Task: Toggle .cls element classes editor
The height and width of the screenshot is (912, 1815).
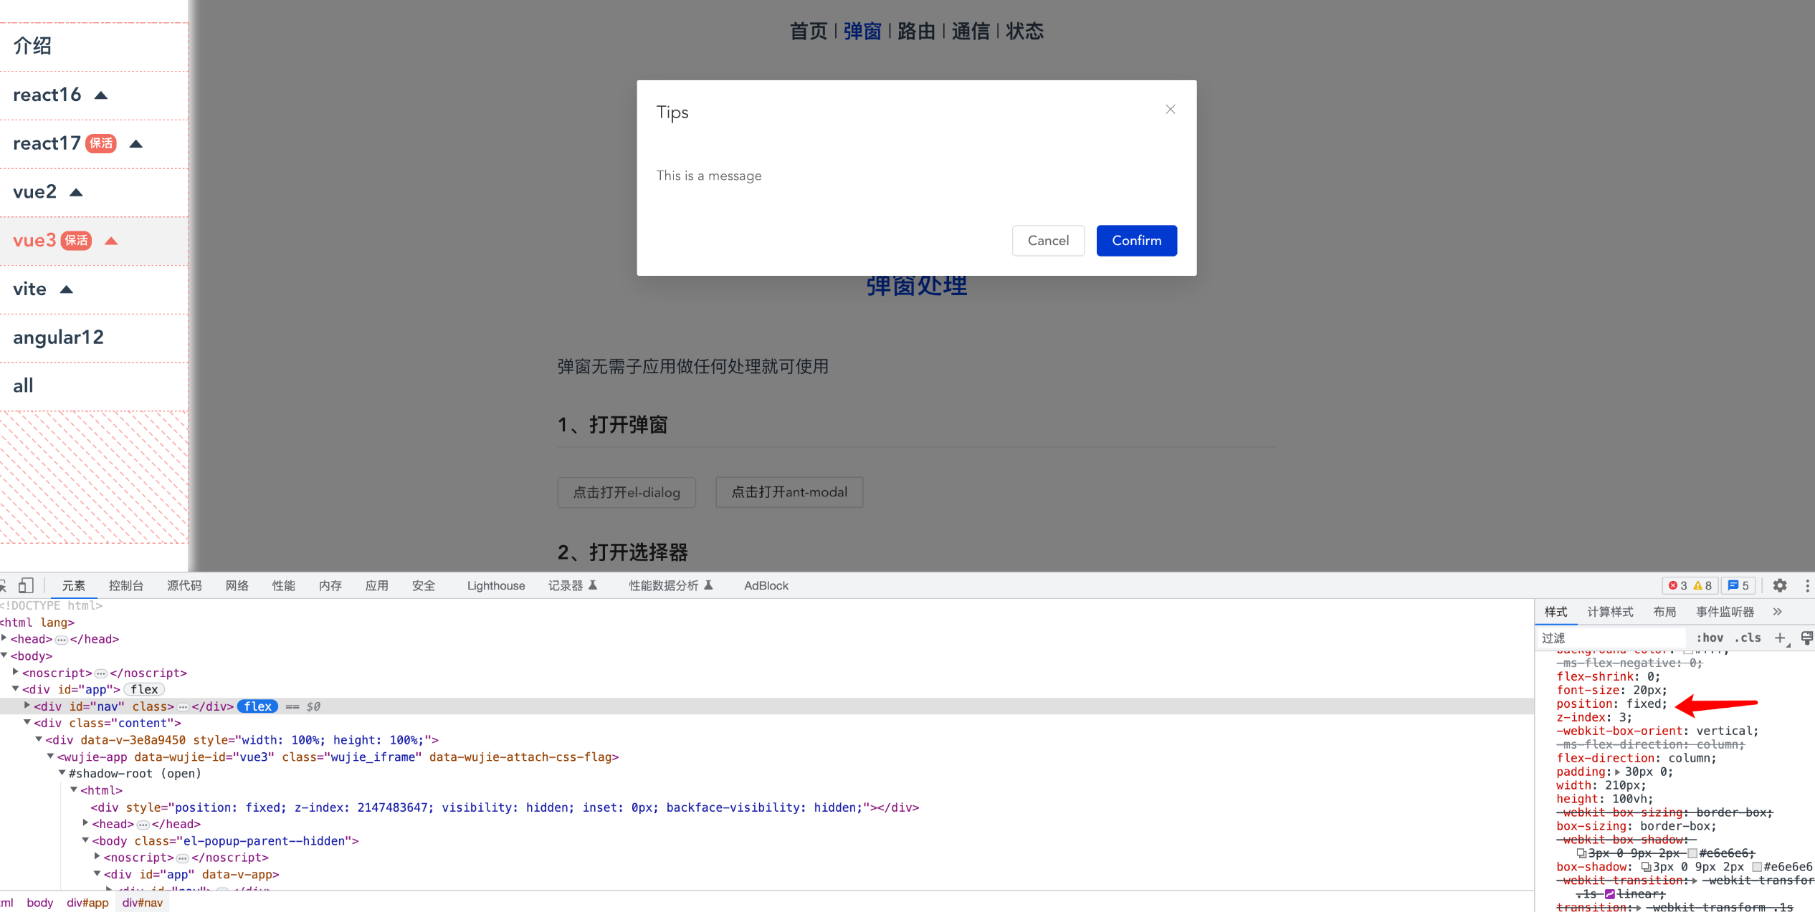Action: (x=1748, y=638)
